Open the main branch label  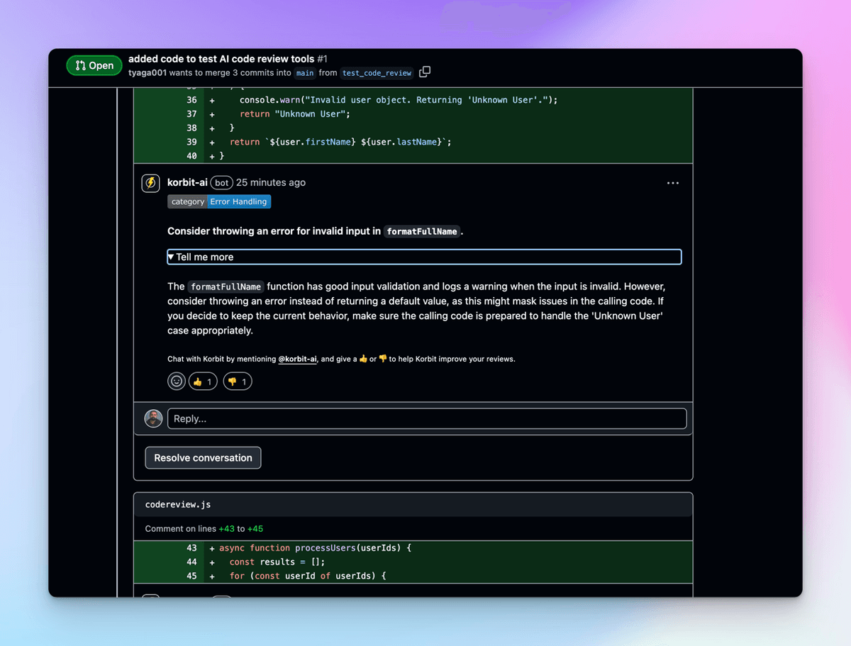(304, 72)
